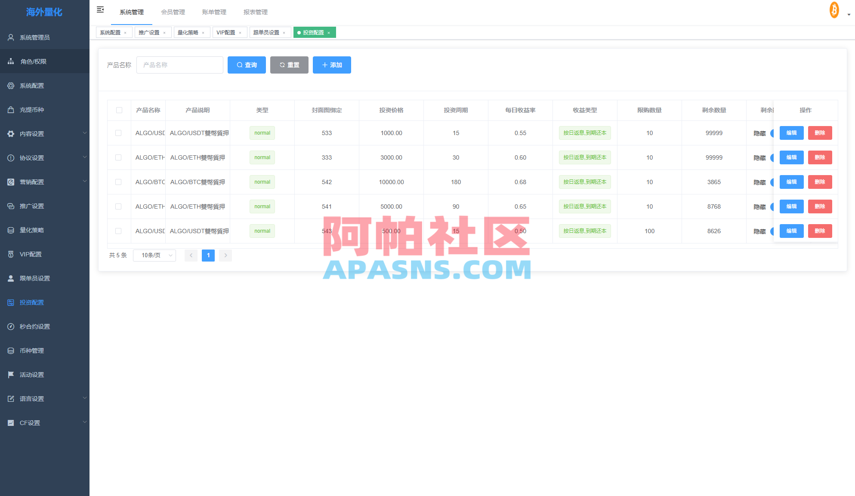Click the 添加 button to add a product
Screen dimensions: 855x496
click(x=332, y=65)
